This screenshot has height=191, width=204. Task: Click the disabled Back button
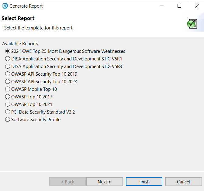[x=67, y=182]
